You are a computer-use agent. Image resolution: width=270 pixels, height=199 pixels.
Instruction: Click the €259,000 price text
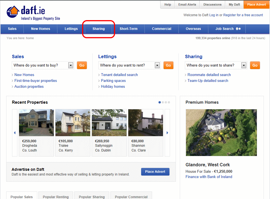pos(29,141)
